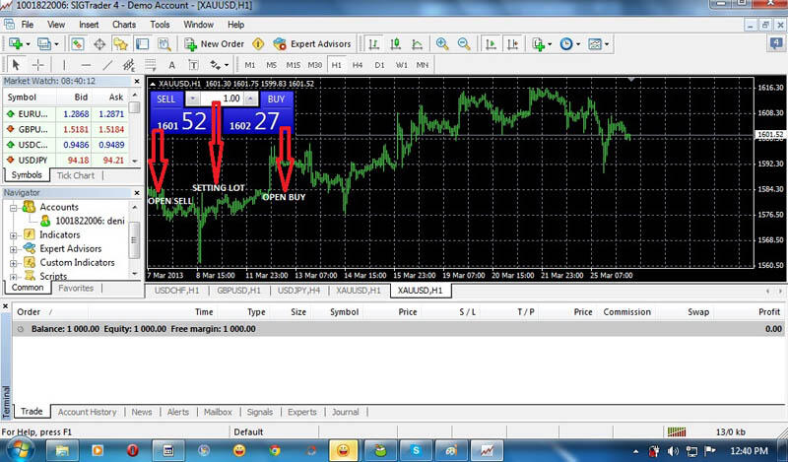This screenshot has width=788, height=462.
Task: Switch timeframe to D1
Action: 379,65
